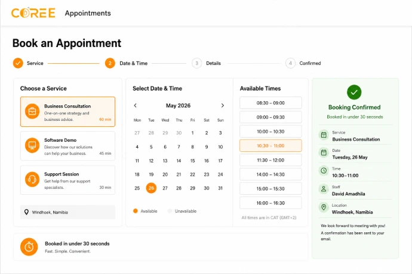
Task: Click the 'Choose a Service' heading
Action: [x=44, y=88]
